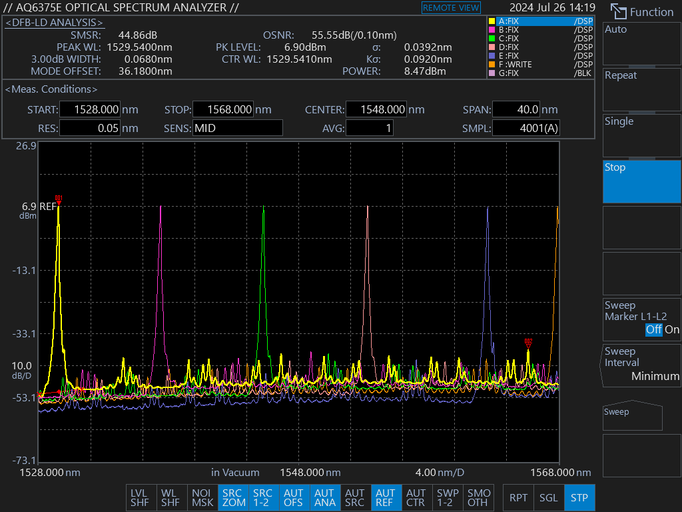Click the WL SHF toolbar button
Image resolution: width=682 pixels, height=512 pixels.
[170, 498]
